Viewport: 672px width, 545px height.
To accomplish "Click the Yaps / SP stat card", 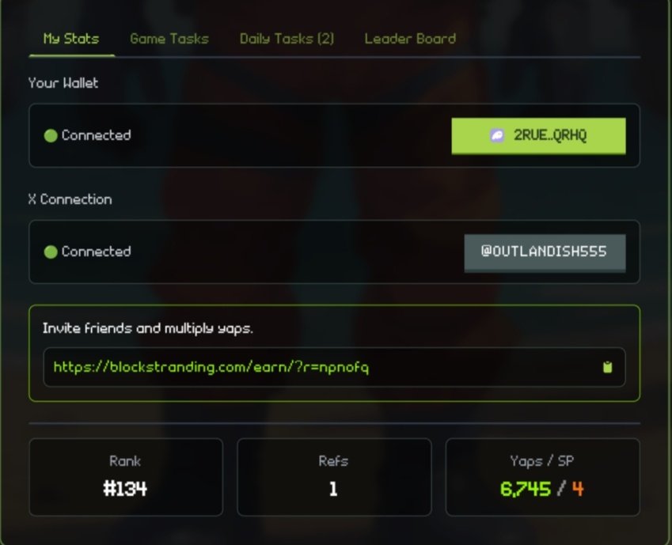I will tap(542, 477).
